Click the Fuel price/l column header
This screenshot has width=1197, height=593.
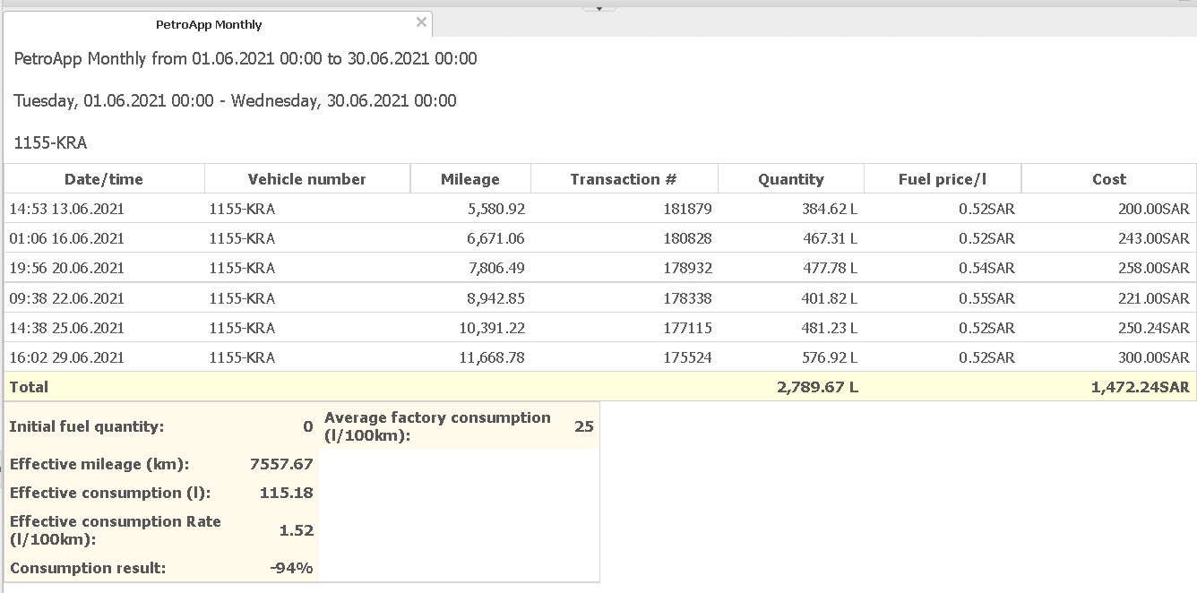click(x=942, y=179)
